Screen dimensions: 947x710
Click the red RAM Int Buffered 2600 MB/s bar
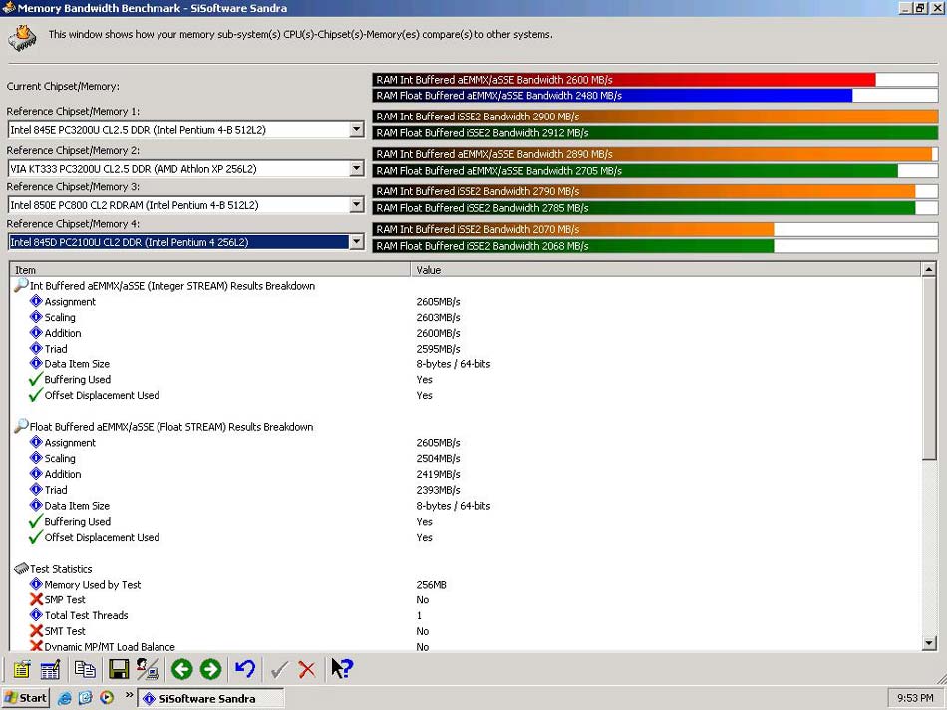click(x=624, y=80)
